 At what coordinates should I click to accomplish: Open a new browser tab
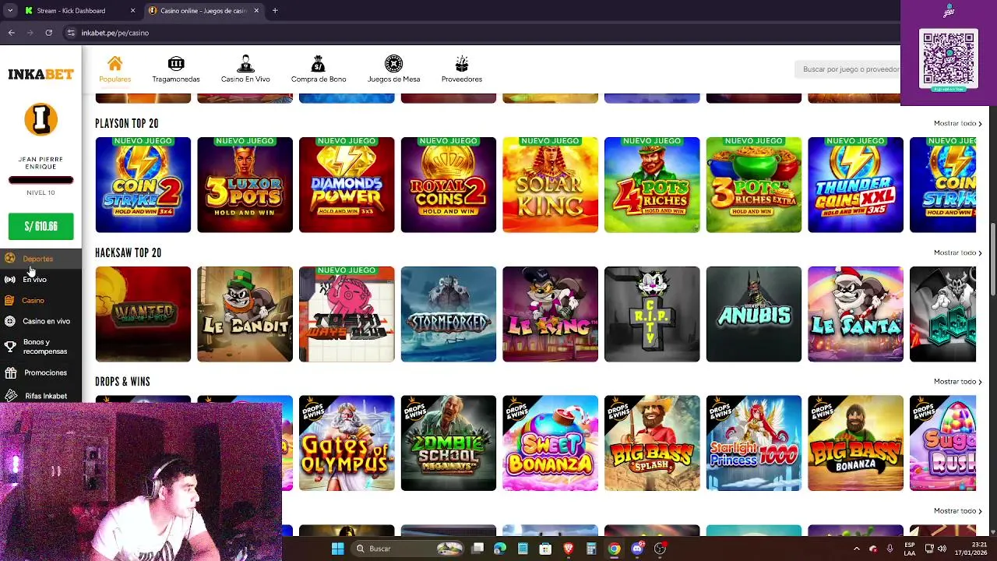(x=275, y=11)
